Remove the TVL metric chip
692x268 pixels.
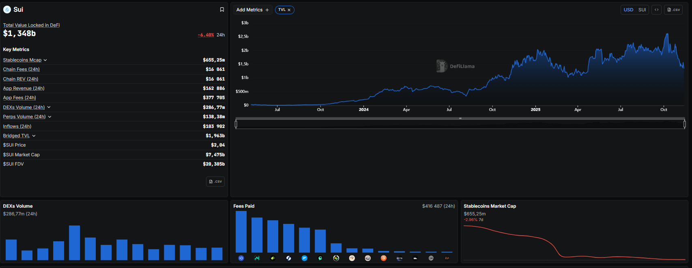[x=289, y=10]
